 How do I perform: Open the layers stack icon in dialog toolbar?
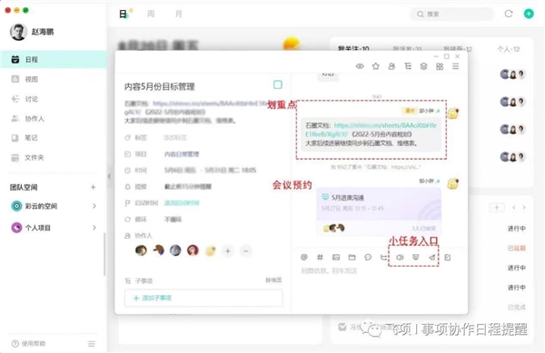(423, 66)
